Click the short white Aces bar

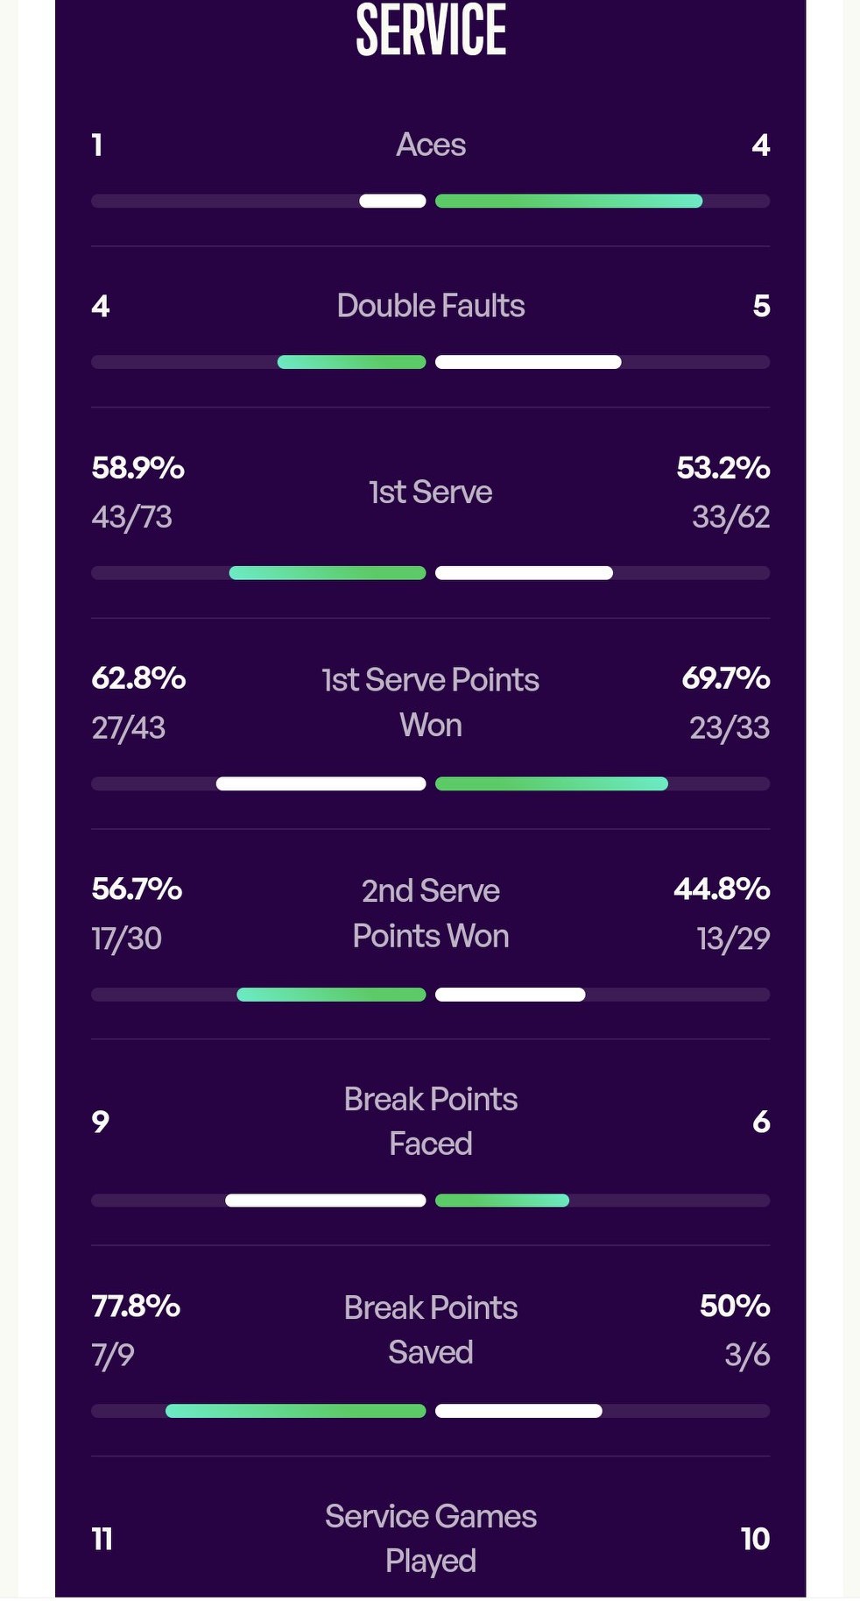click(x=392, y=202)
